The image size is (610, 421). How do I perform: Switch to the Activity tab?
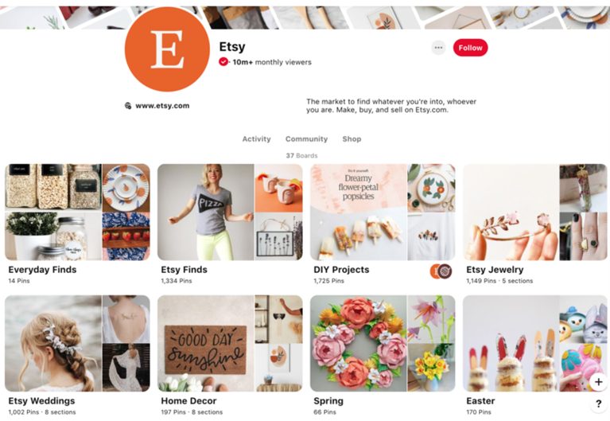tap(256, 139)
